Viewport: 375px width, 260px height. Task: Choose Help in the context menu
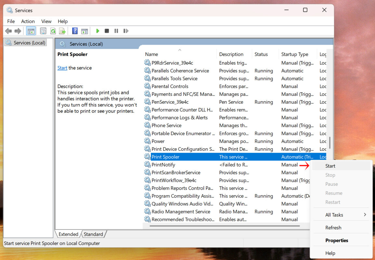(x=341, y=253)
